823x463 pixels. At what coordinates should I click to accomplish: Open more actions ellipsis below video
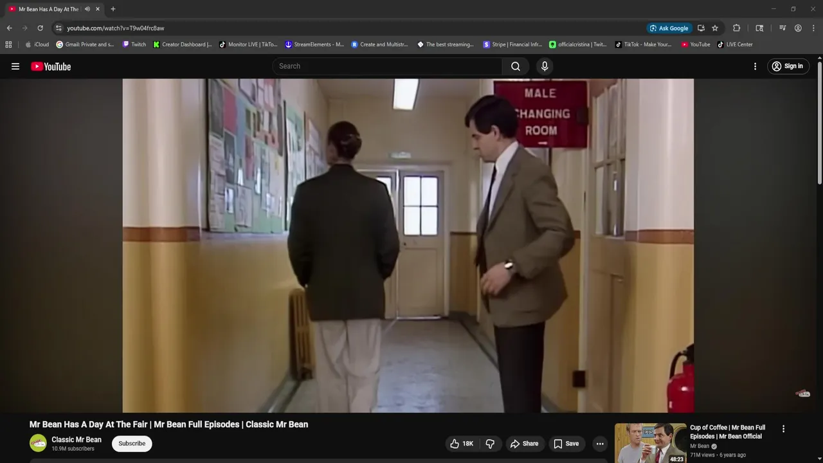pos(600,444)
